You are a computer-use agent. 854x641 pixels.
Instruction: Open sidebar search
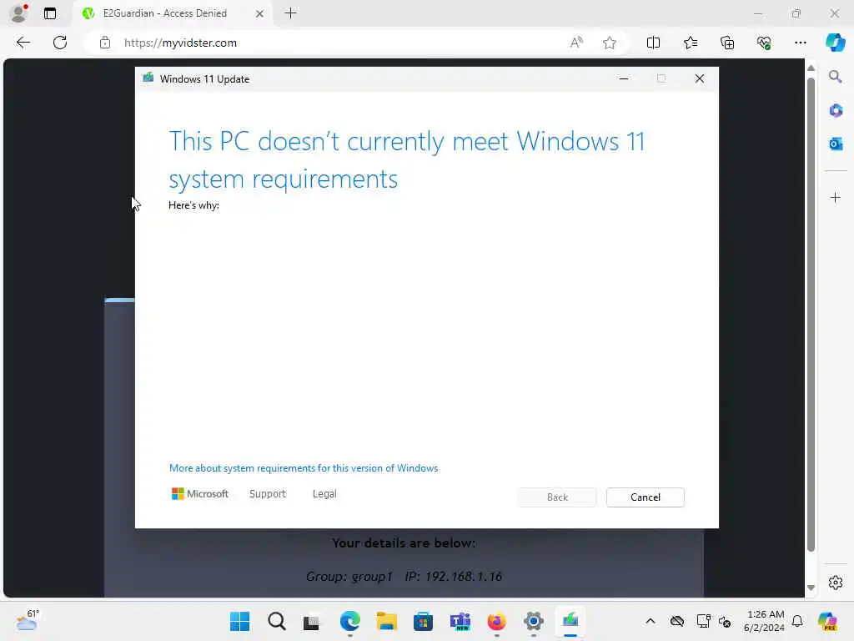click(x=835, y=77)
